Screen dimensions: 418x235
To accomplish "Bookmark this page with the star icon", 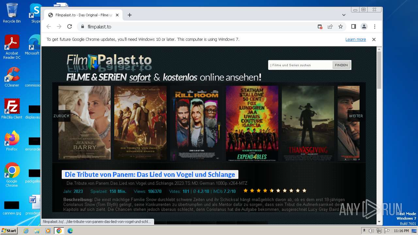I will click(x=341, y=26).
